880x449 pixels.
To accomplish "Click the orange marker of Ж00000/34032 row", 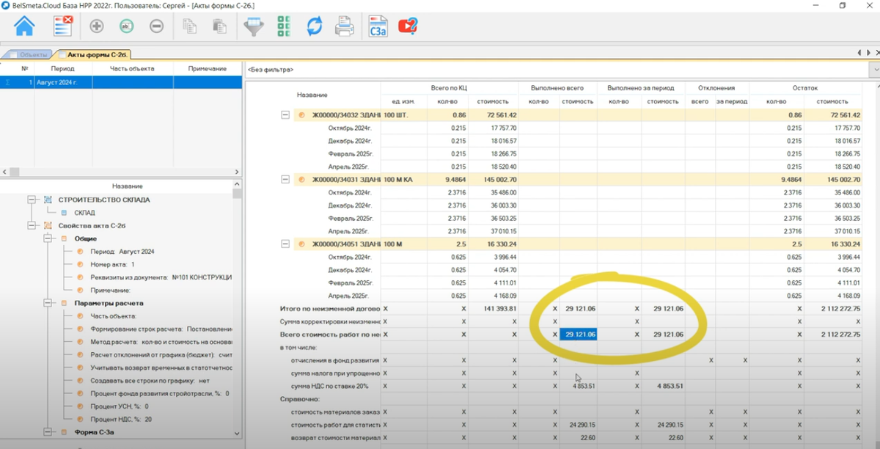I will pyautogui.click(x=301, y=115).
